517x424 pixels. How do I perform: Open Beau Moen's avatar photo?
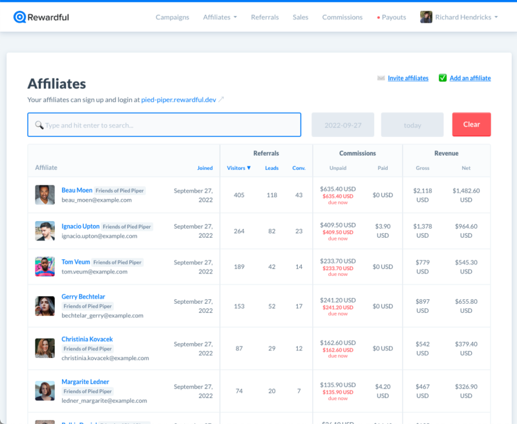pyautogui.click(x=45, y=195)
